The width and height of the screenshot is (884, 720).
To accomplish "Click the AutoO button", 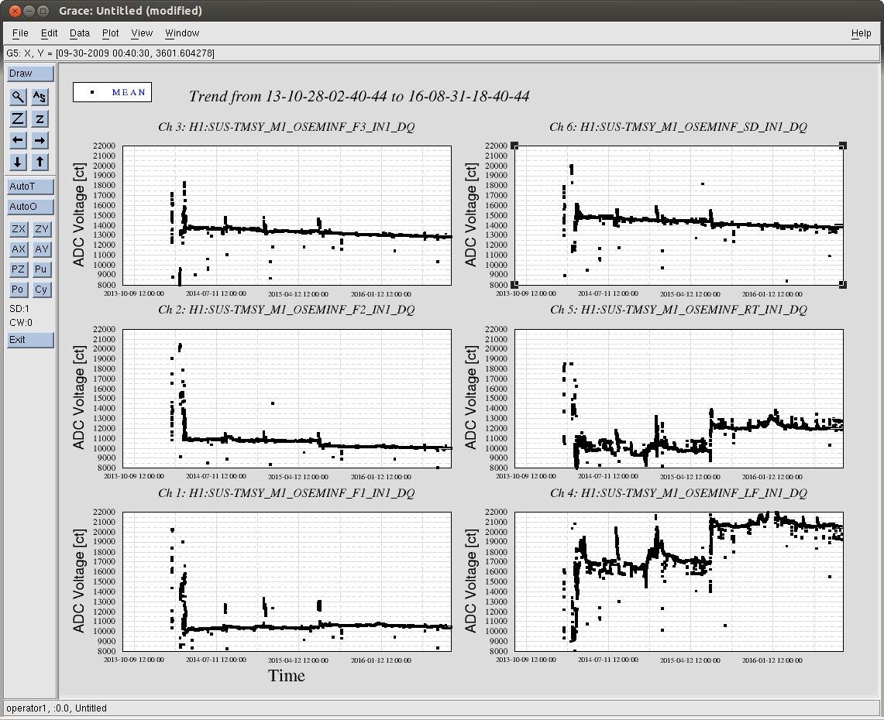I will 30,207.
